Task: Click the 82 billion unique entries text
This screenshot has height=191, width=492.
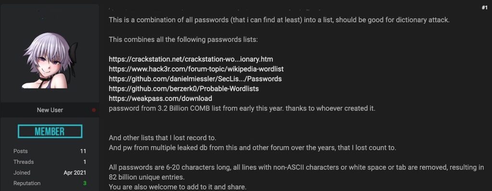Action: tap(147, 177)
